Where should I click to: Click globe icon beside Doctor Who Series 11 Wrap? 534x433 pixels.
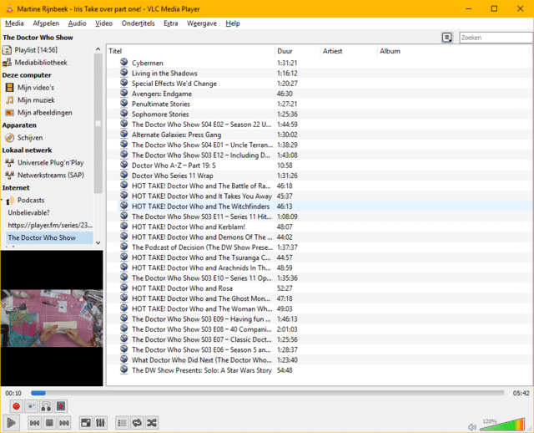pyautogui.click(x=124, y=175)
